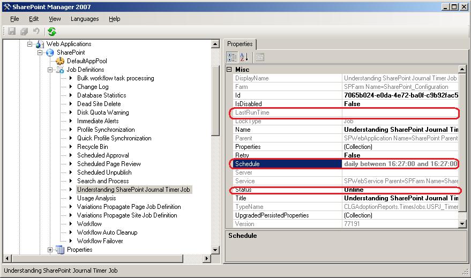Viewport: 471px width, 278px height.
Task: Collapse the Web Applications tree node
Action: [x=29, y=44]
